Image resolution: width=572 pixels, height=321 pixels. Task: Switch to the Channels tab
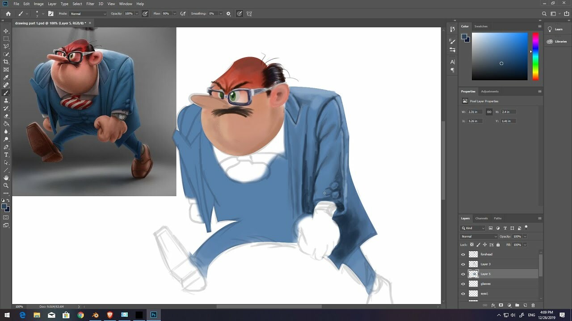click(481, 218)
